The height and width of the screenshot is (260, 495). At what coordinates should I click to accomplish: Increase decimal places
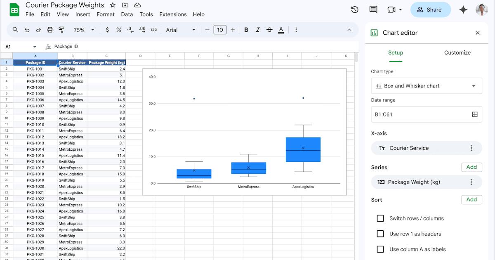tap(142, 30)
